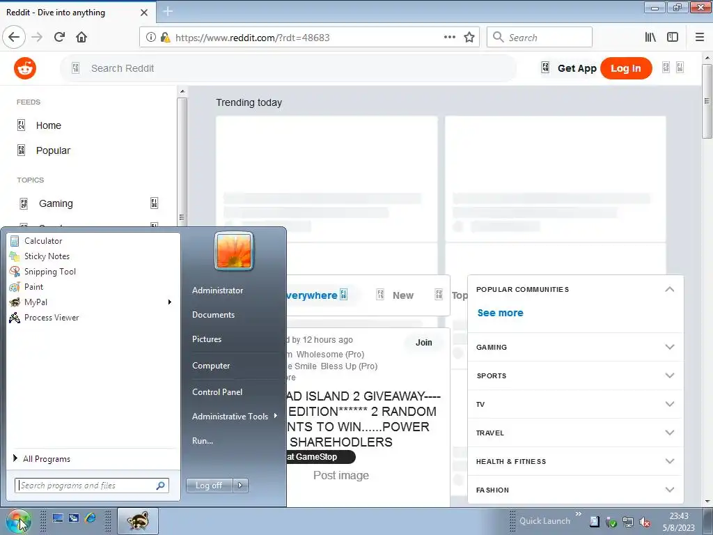Collapse the Popular Communities section
713x535 pixels.
(x=669, y=289)
